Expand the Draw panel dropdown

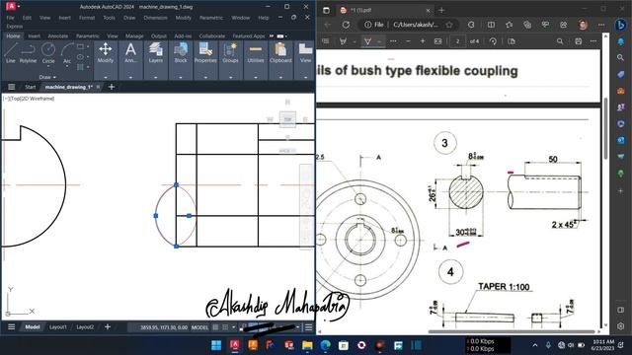[47, 77]
